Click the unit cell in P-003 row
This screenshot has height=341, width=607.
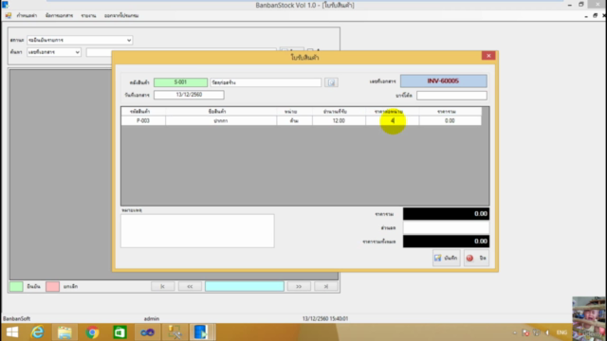click(294, 120)
